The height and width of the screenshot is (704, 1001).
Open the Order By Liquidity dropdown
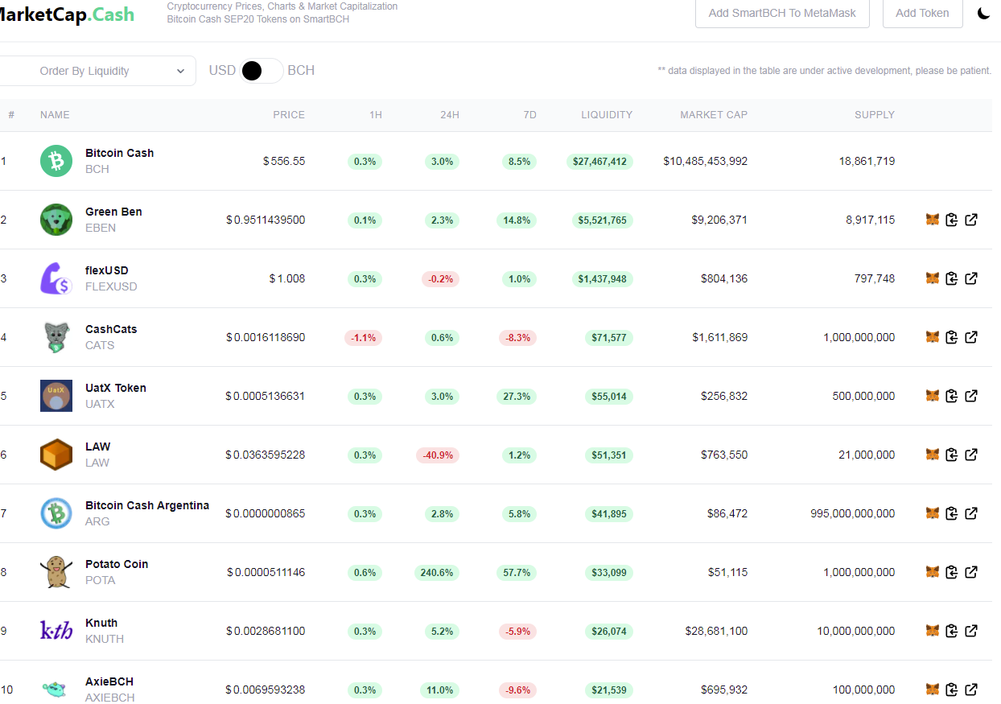pos(97,71)
